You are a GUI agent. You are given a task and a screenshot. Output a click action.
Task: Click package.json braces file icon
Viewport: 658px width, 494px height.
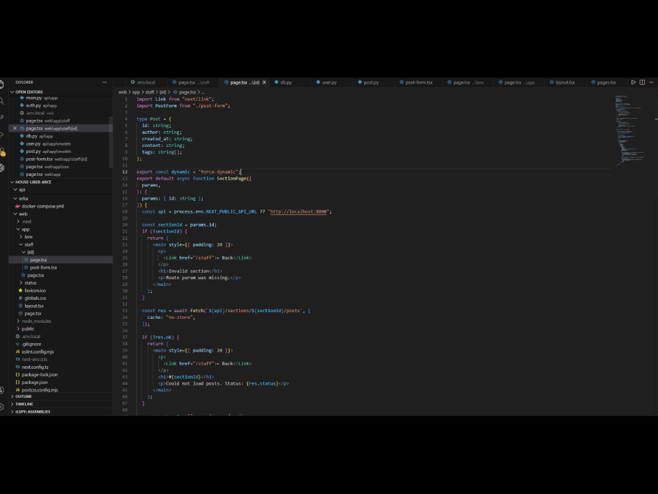pos(18,382)
